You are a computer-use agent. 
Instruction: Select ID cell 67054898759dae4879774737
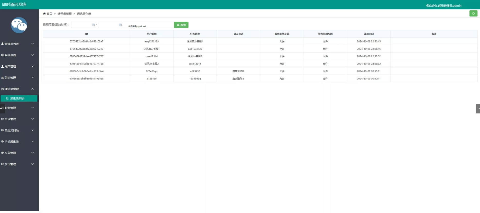pos(87,56)
